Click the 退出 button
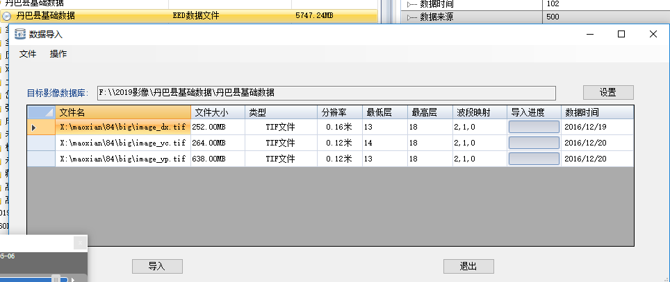Viewport: 670px width, 282px height. [x=468, y=266]
